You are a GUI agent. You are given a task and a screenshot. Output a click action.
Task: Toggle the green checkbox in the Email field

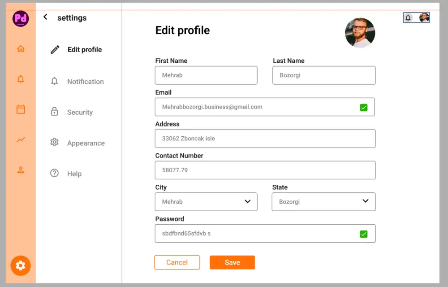(363, 108)
